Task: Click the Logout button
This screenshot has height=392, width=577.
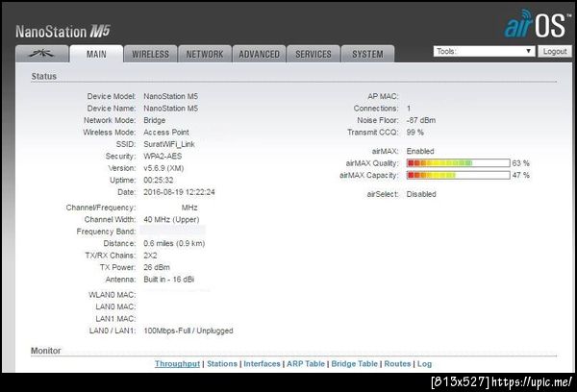Action: click(x=555, y=51)
